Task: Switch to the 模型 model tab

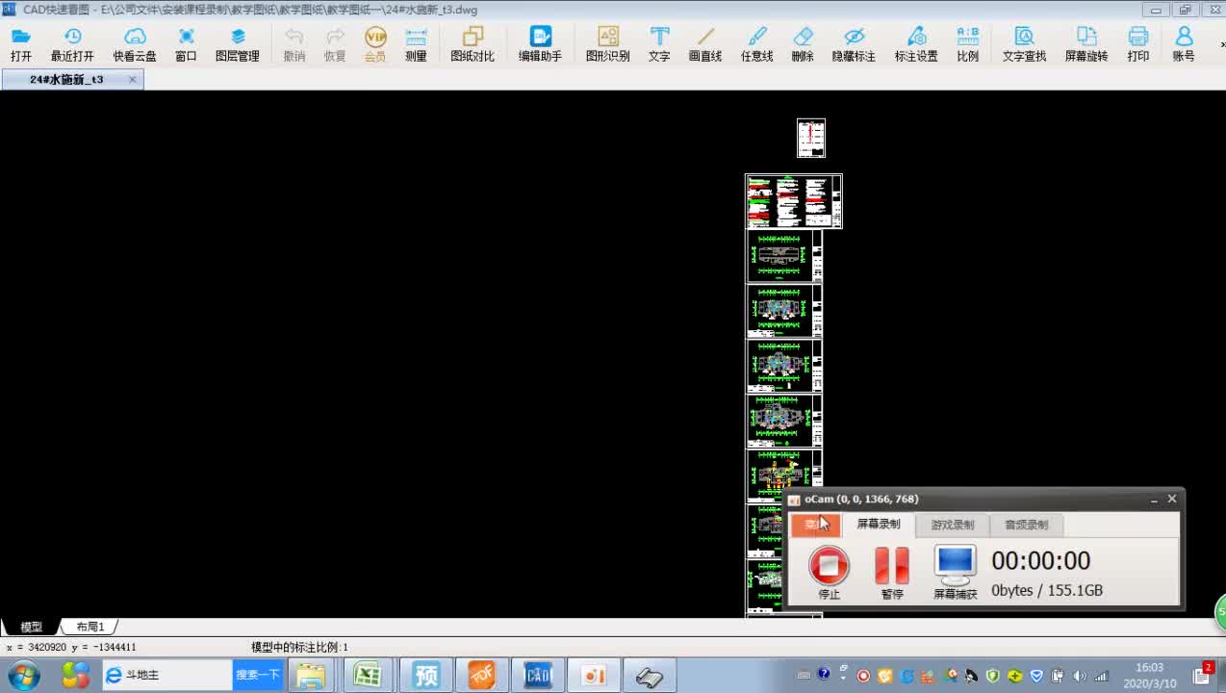Action: point(31,627)
